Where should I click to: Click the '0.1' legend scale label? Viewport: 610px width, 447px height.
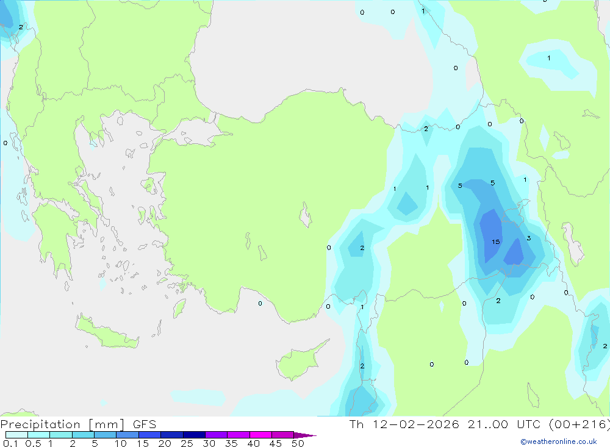click(x=10, y=443)
